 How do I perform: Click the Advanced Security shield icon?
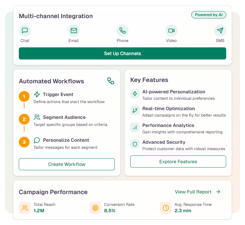click(135, 144)
